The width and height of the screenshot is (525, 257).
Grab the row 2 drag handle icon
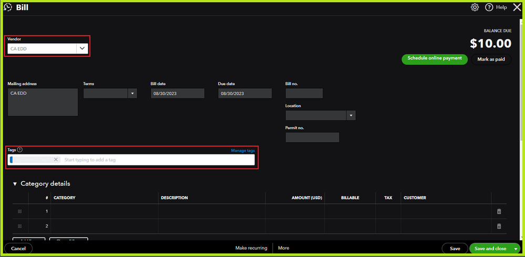(x=19, y=226)
